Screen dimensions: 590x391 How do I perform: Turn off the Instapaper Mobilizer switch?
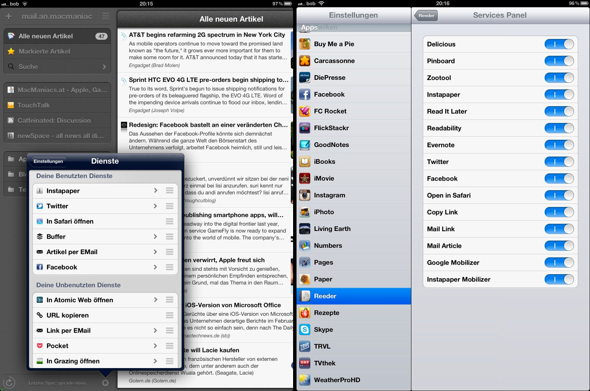(x=559, y=280)
